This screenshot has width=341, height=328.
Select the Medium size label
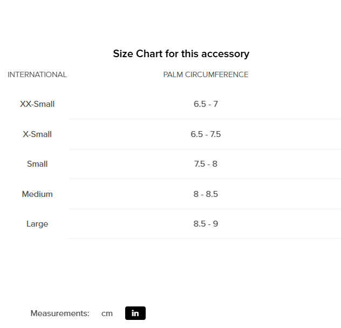click(37, 194)
